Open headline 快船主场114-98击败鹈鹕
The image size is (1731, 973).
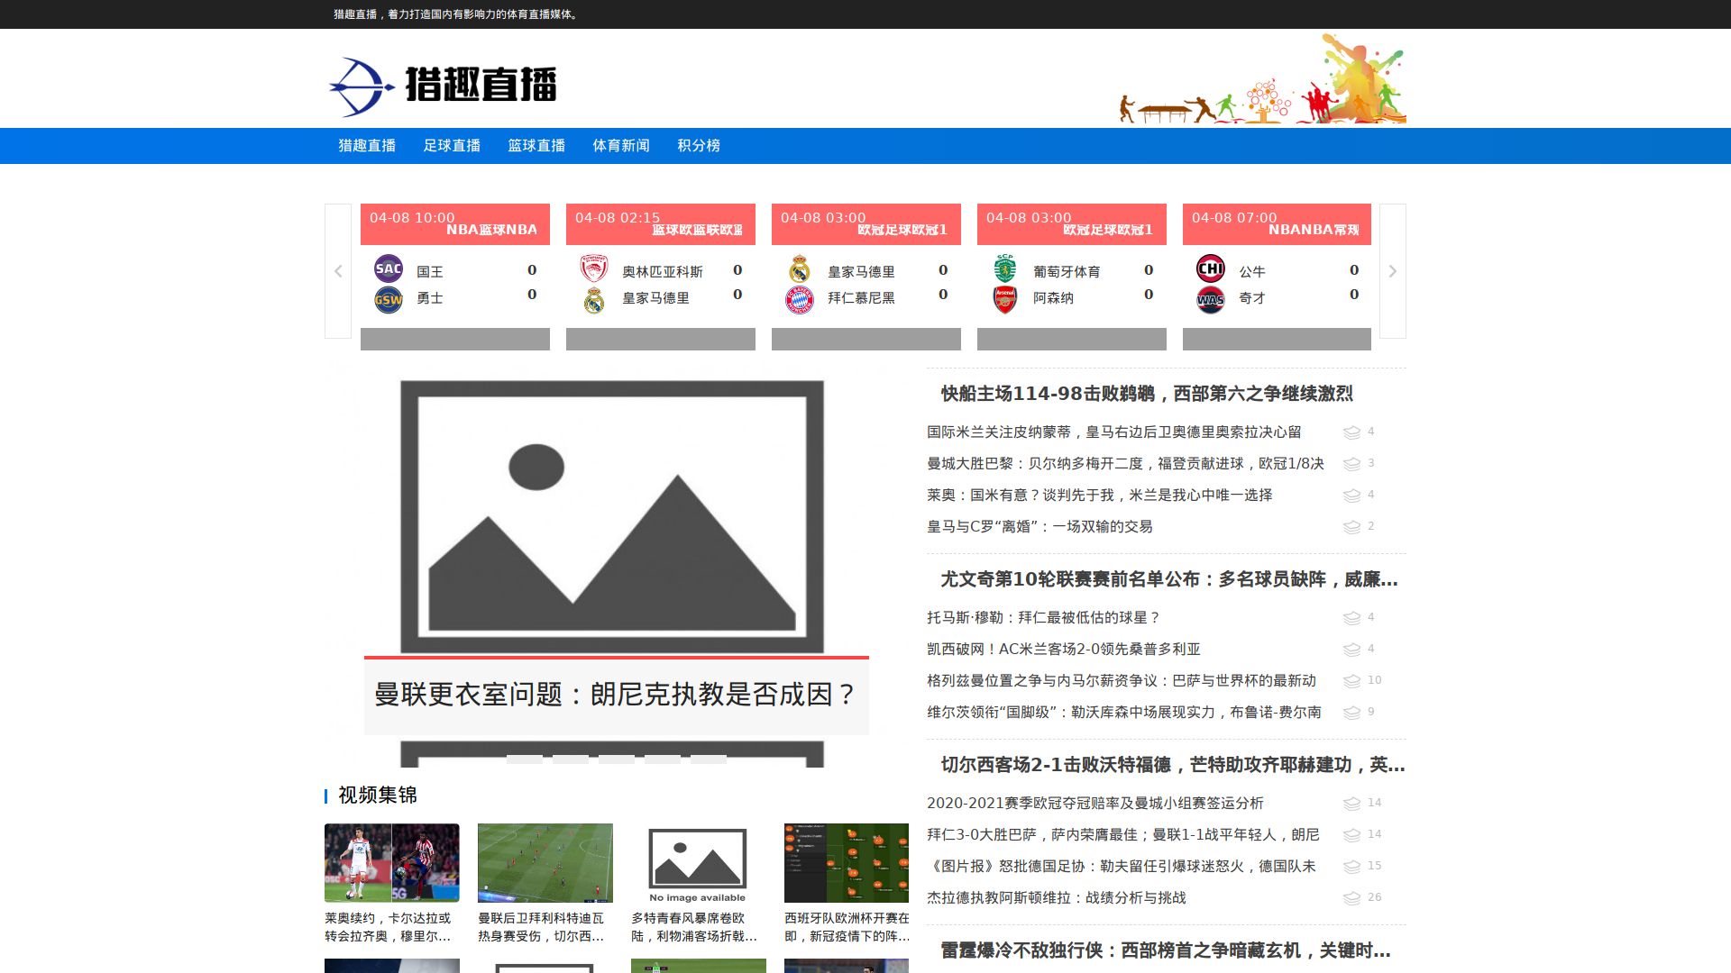[x=1146, y=394]
